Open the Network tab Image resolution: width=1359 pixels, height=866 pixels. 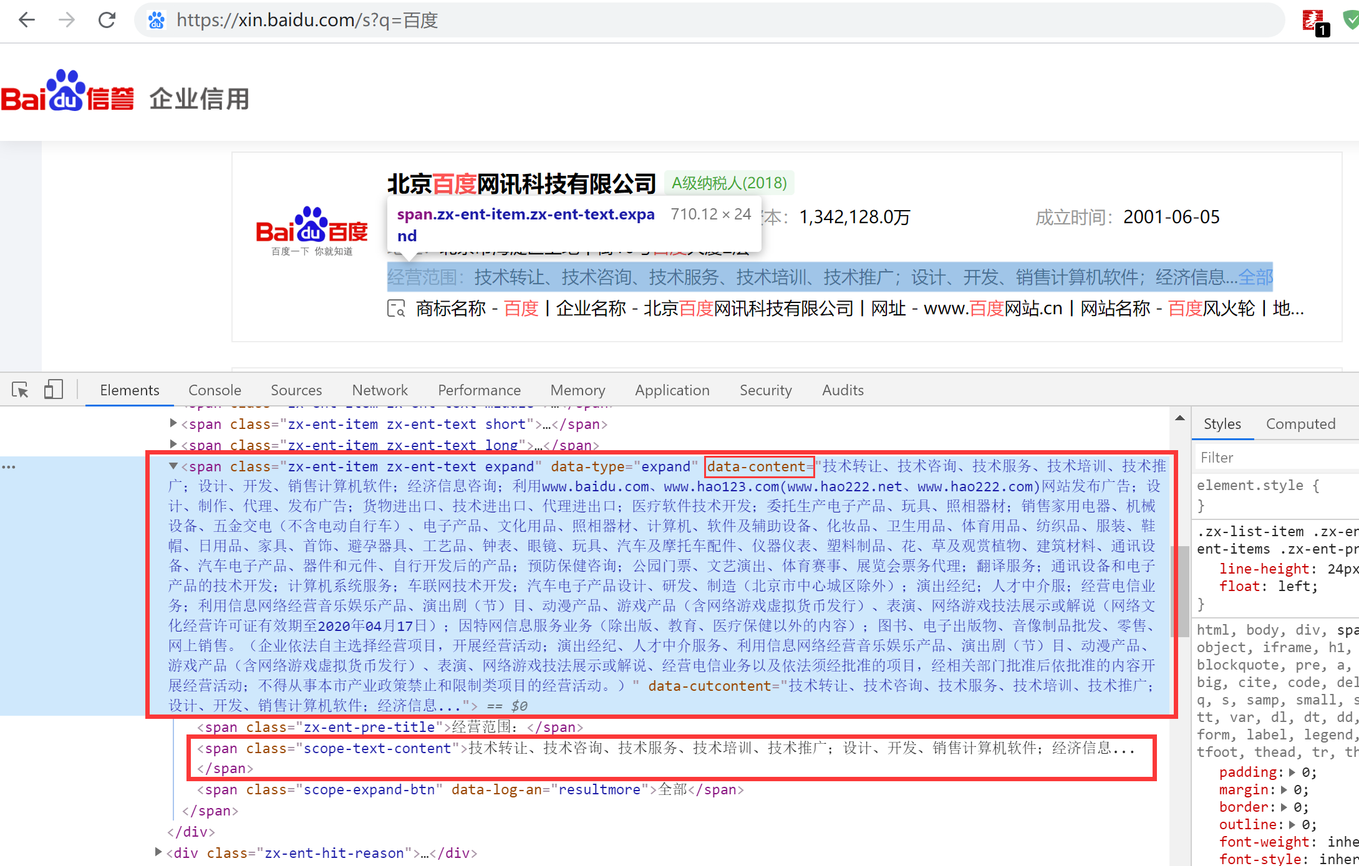click(380, 390)
